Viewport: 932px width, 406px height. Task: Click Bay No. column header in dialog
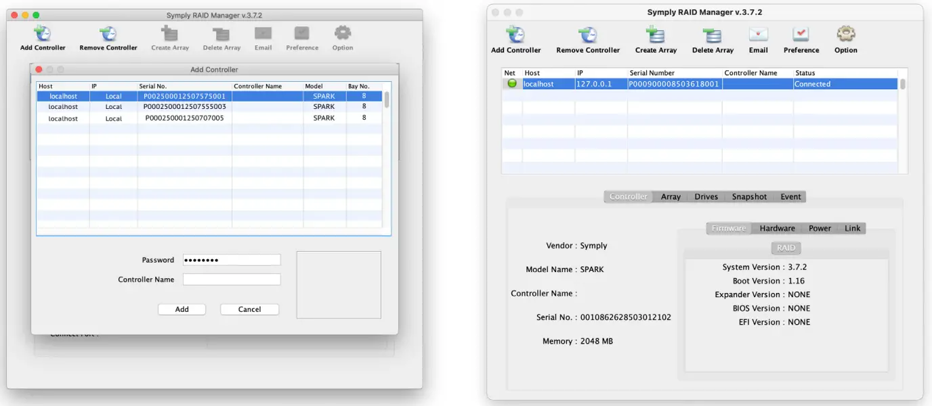(x=364, y=87)
